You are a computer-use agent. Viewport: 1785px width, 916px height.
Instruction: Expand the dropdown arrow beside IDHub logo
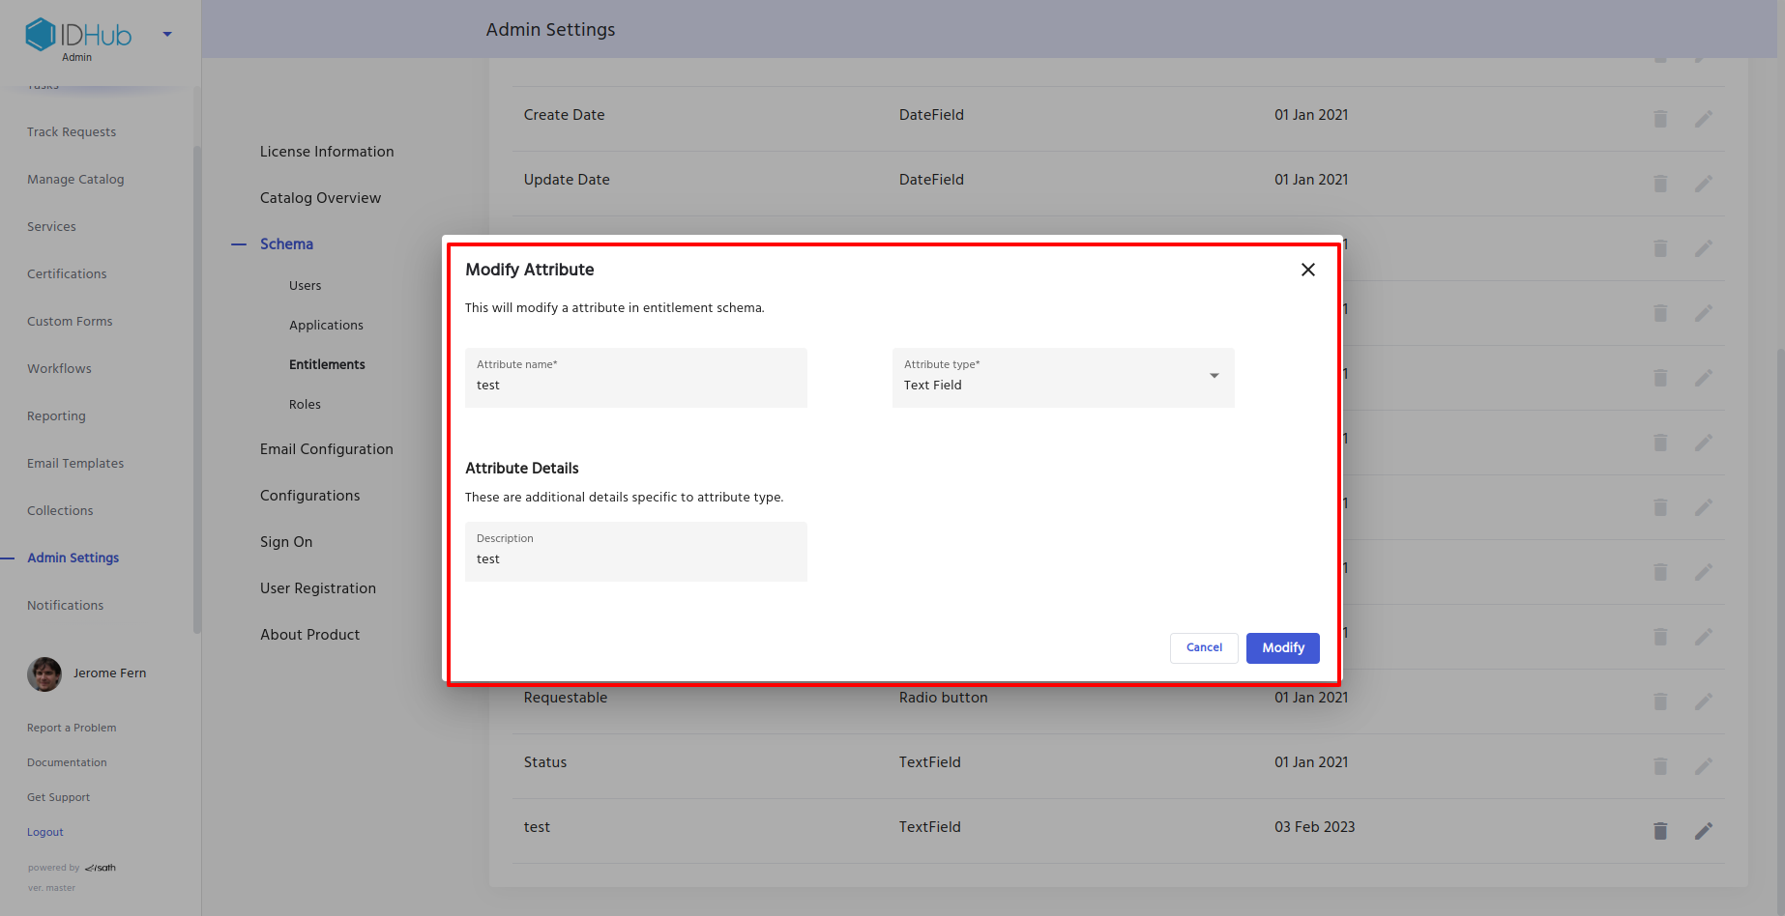167,35
